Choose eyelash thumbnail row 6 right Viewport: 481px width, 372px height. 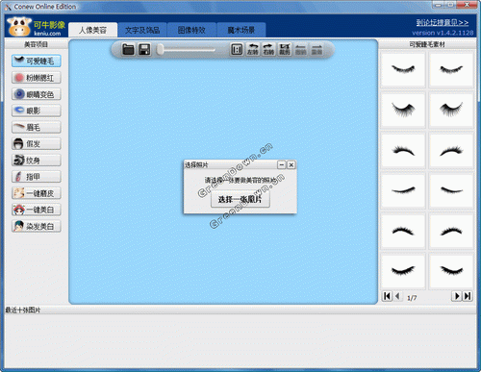(x=451, y=271)
